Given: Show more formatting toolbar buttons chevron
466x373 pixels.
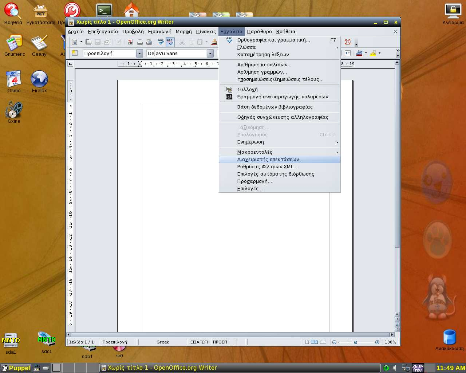Looking at the screenshot, I should tap(398, 51).
